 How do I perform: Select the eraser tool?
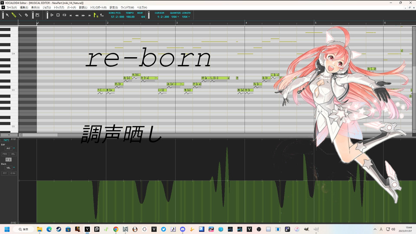(x=26, y=15)
